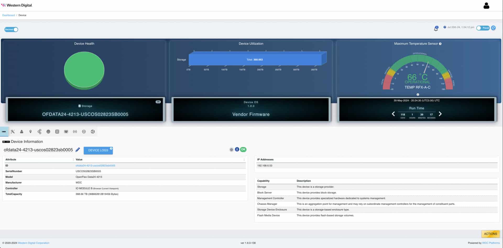
Task: Click the Block Server capability row
Action: tap(377, 193)
